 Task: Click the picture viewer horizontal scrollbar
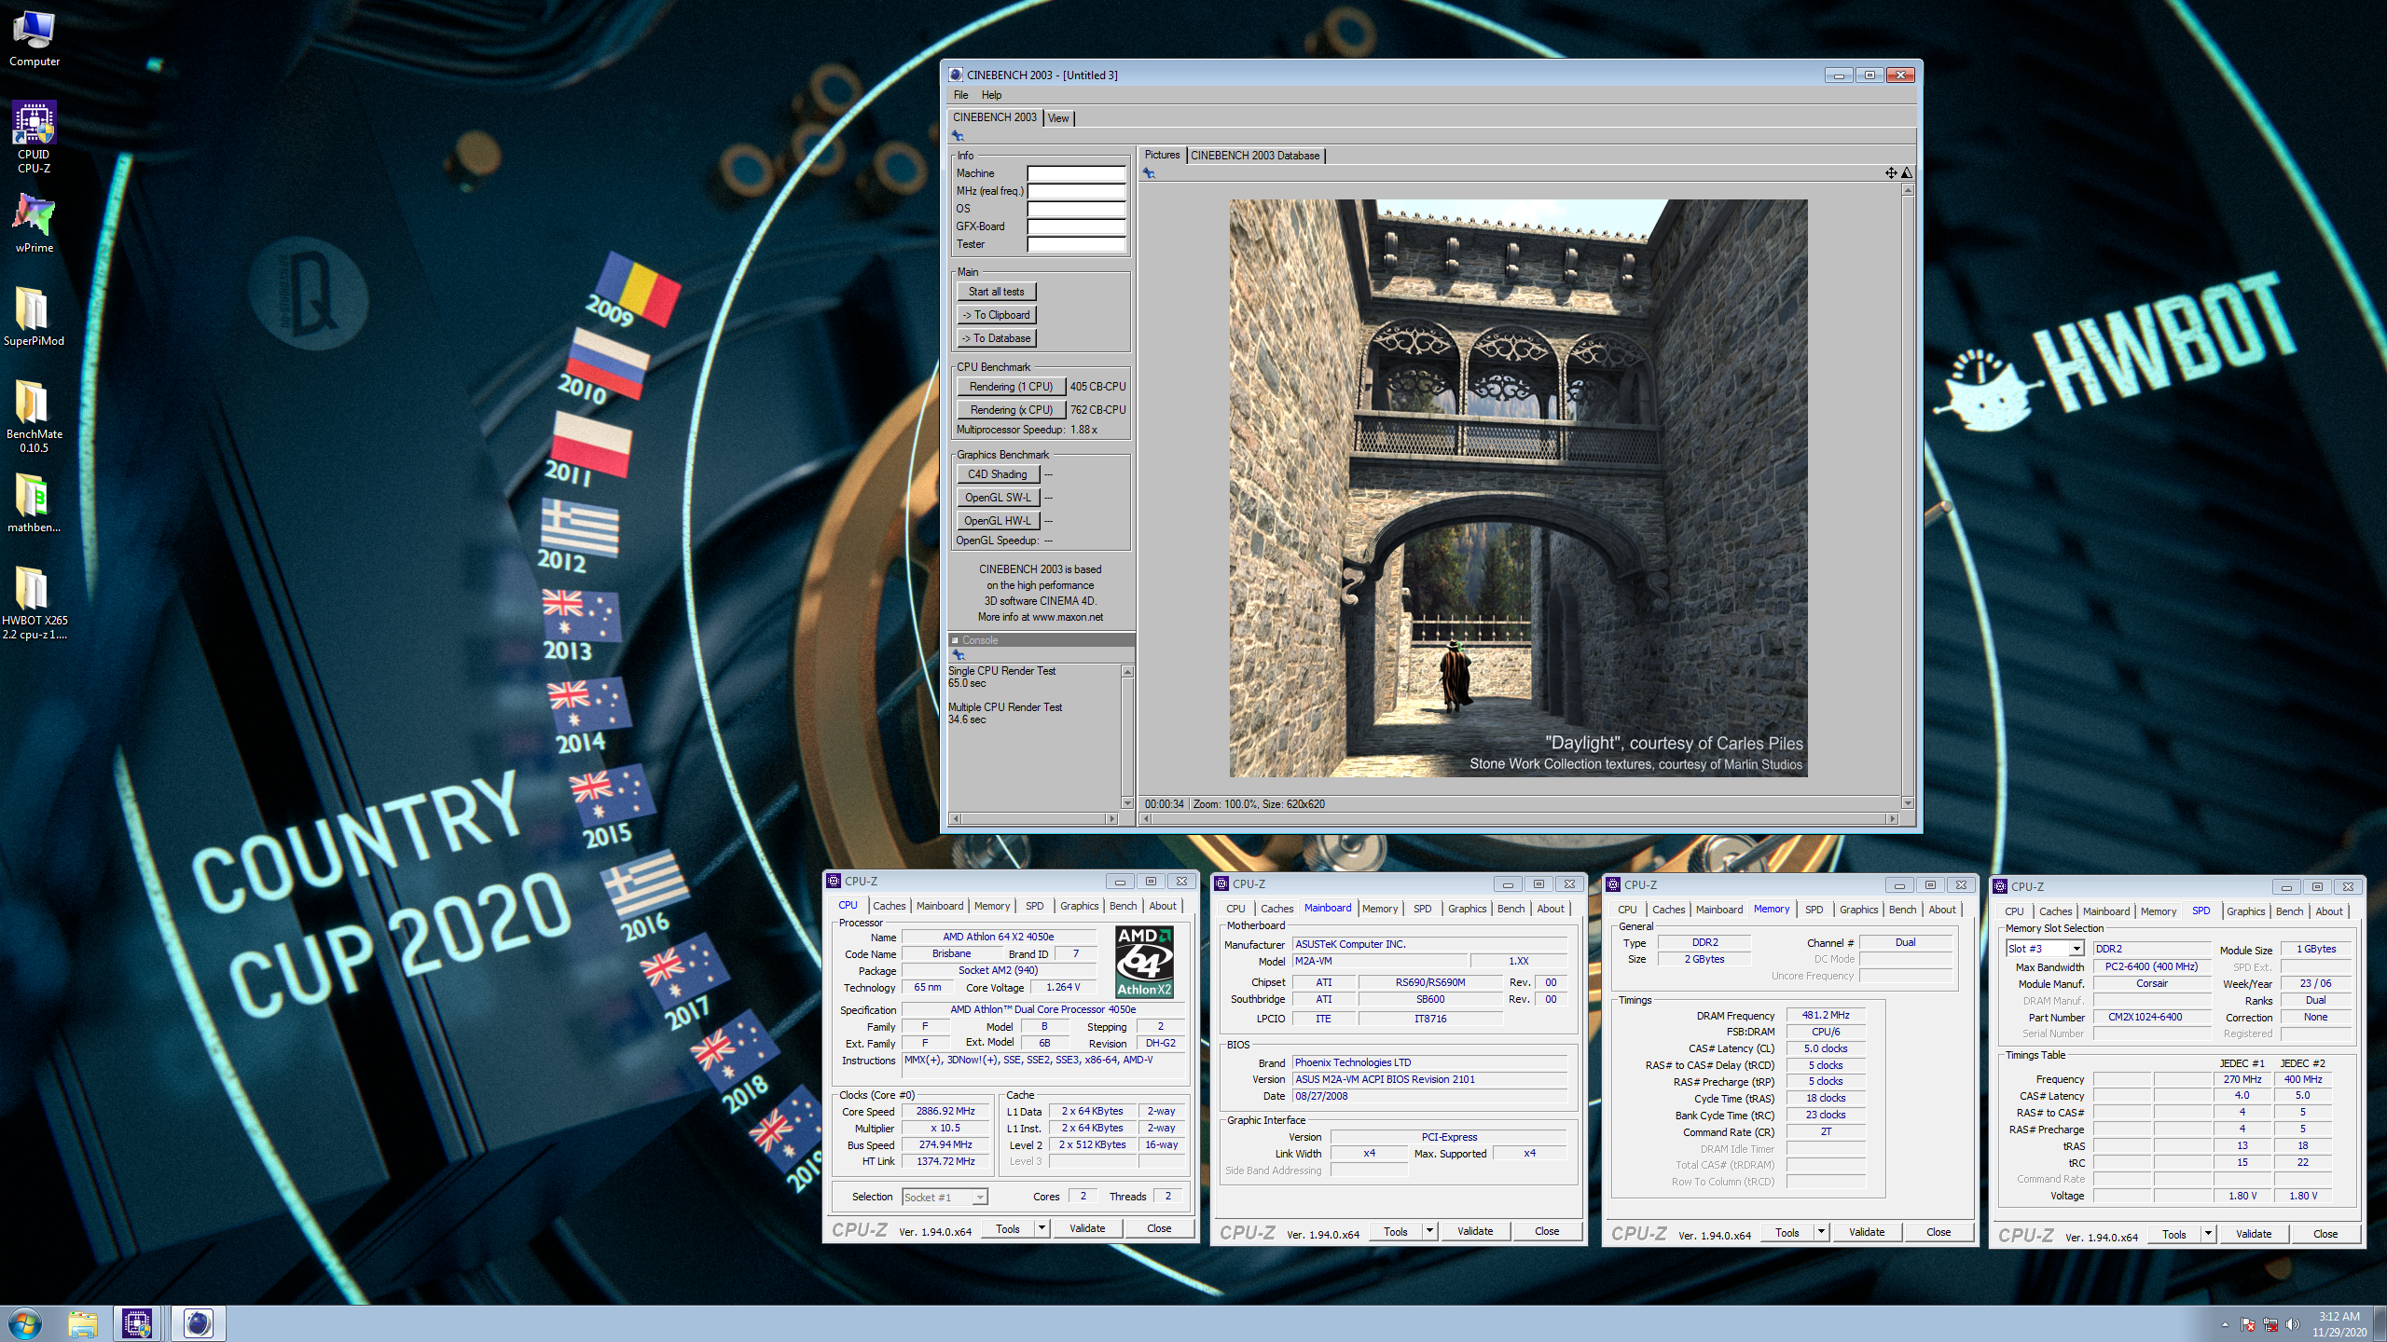click(x=1519, y=819)
